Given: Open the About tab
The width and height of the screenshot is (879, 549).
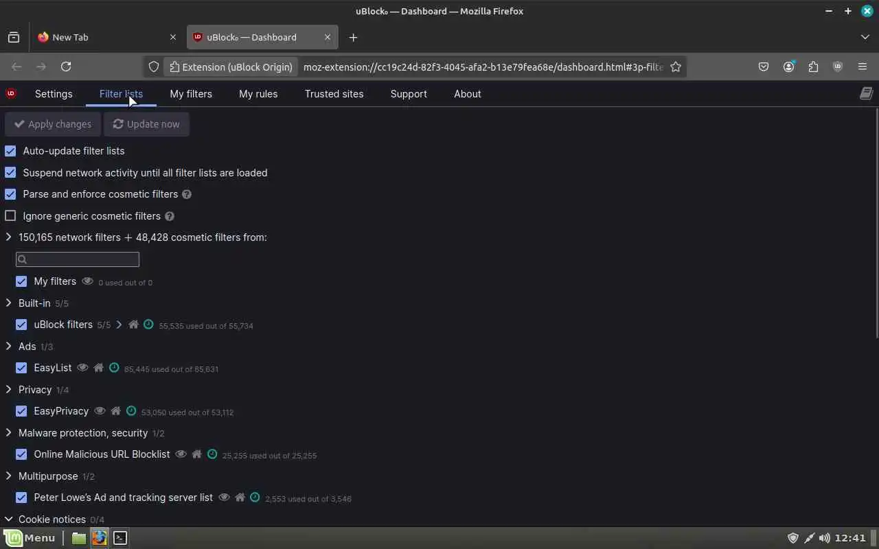Looking at the screenshot, I should pos(468,94).
